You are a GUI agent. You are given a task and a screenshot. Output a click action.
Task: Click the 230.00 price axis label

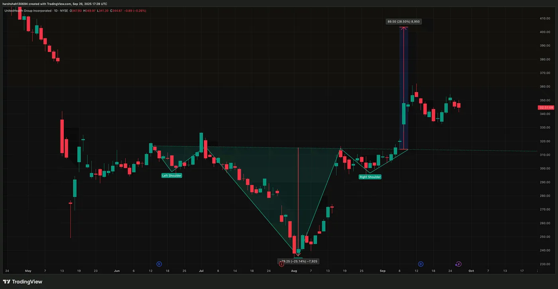545,264
